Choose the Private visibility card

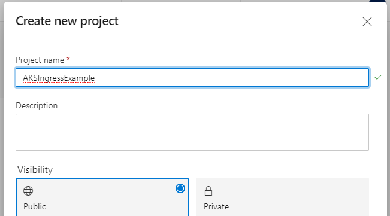[x=282, y=197]
